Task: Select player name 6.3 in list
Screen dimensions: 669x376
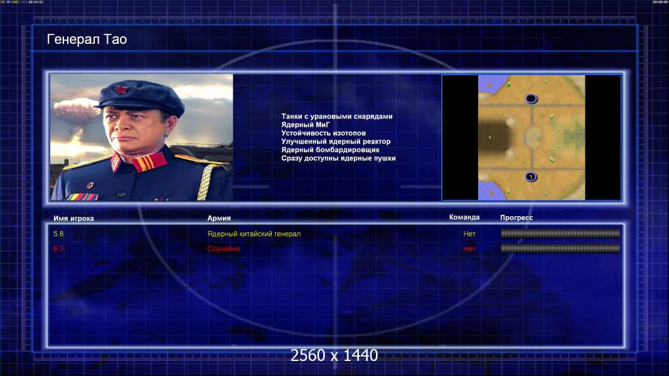Action: pyautogui.click(x=58, y=249)
